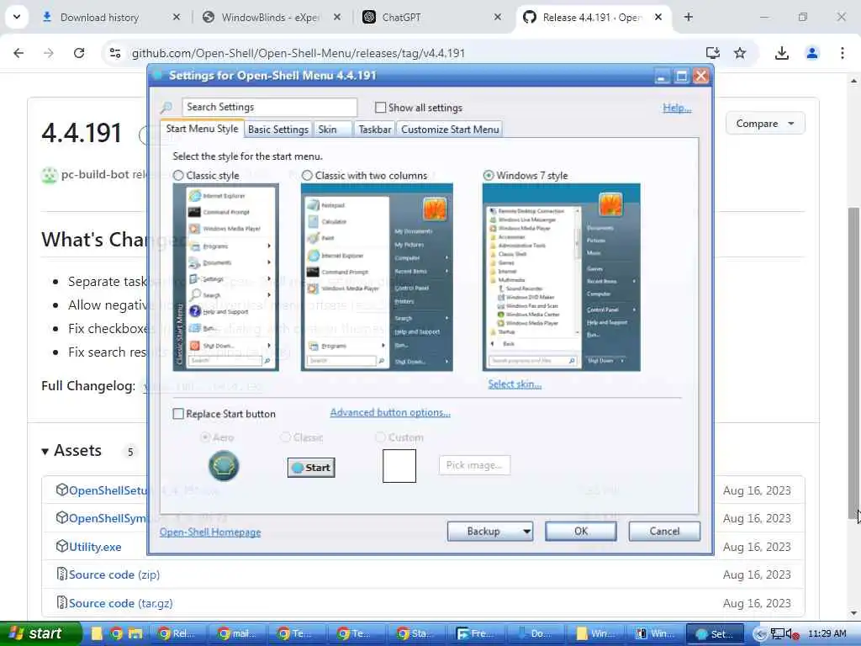
Task: Select the Classic style radio button
Action: point(178,176)
